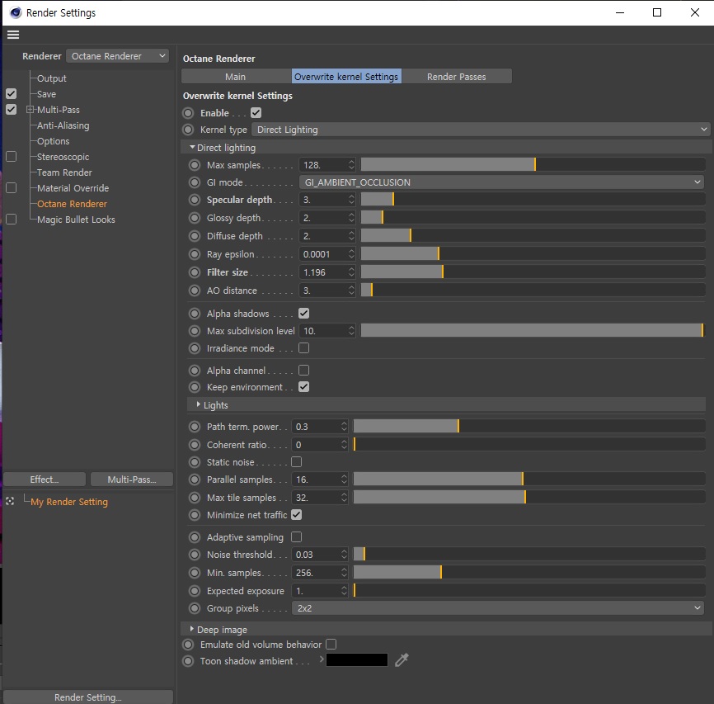
Task: Click the animation dot beside Filter size
Action: (x=195, y=272)
